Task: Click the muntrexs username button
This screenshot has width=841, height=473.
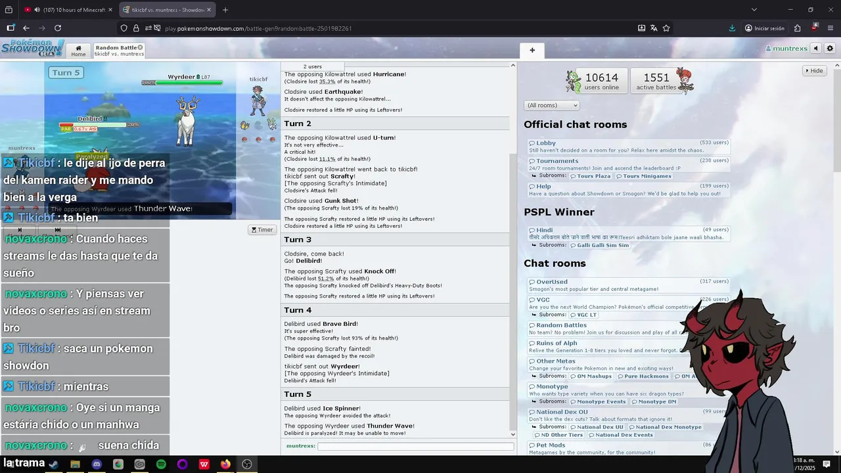Action: coord(786,49)
